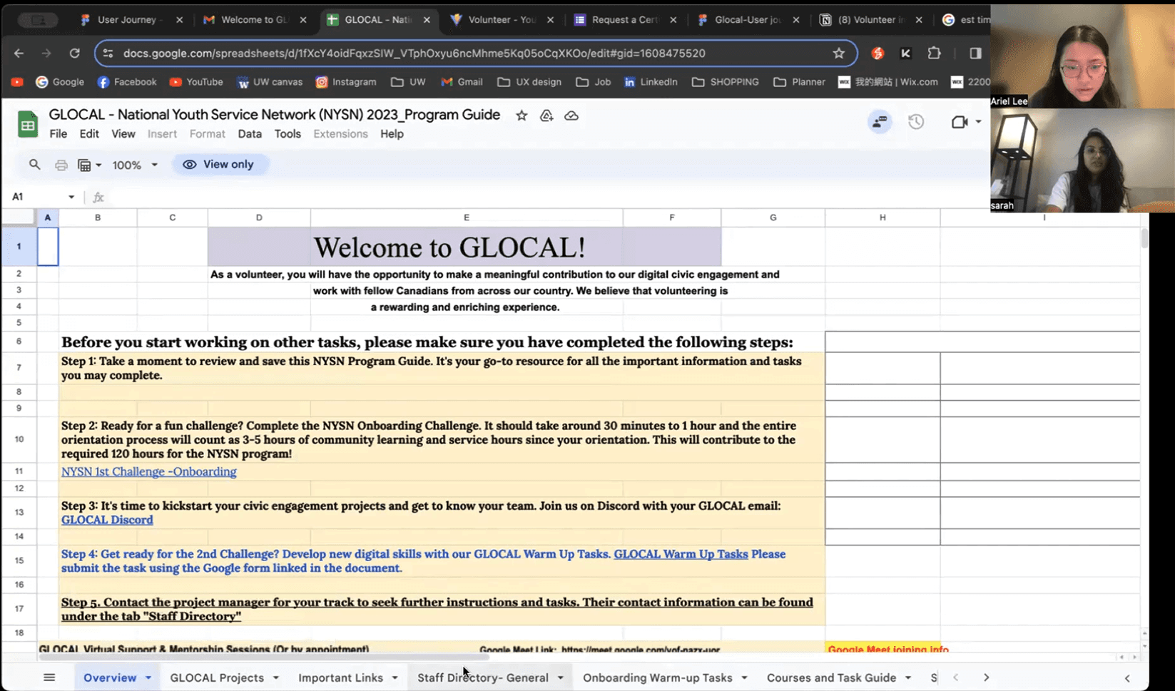Switch to the Welcome to GL Gmail tab
The height and width of the screenshot is (691, 1175).
(255, 20)
